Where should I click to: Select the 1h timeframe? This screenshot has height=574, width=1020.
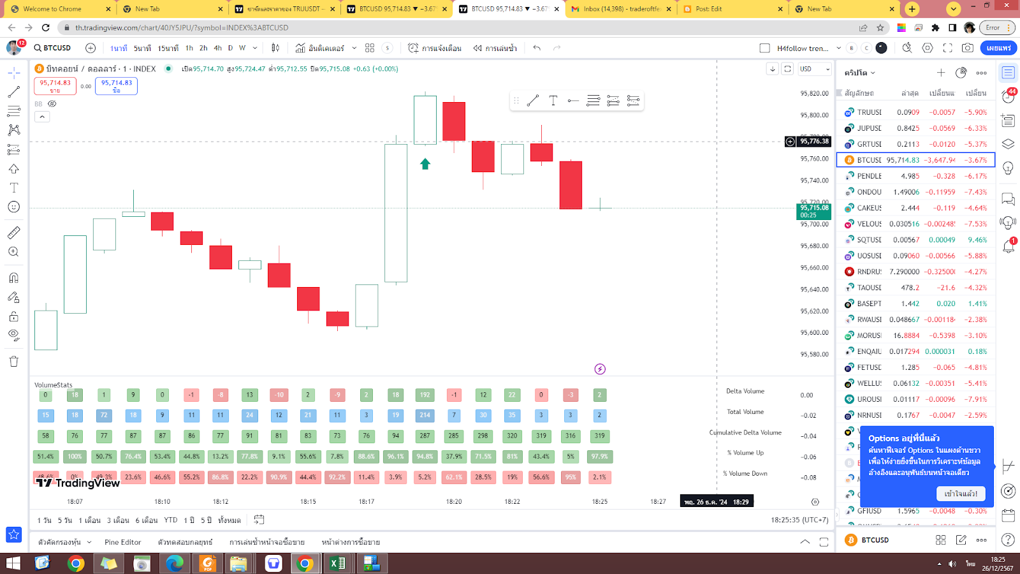click(189, 48)
